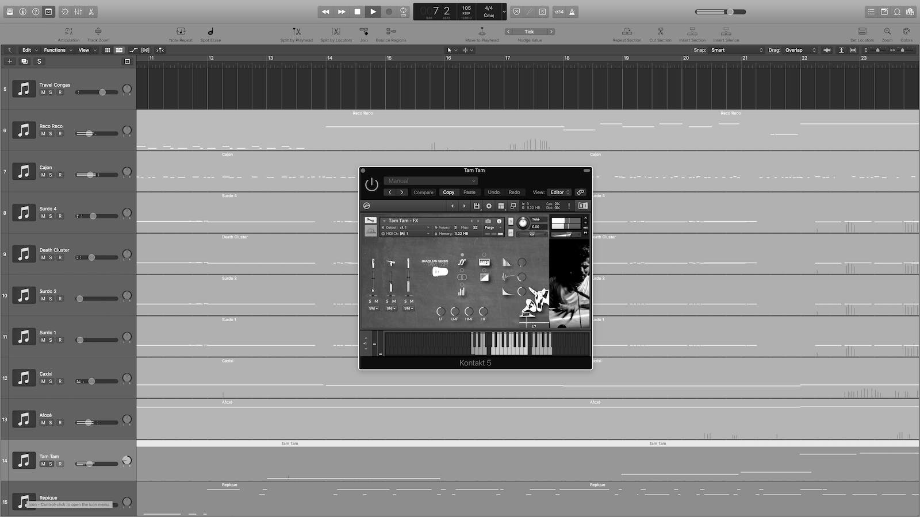Click the Rewind transport button
Viewport: 920px width, 517px height.
[x=325, y=11]
